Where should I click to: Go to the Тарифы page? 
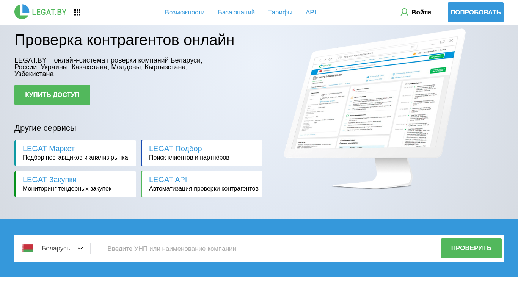coord(280,13)
